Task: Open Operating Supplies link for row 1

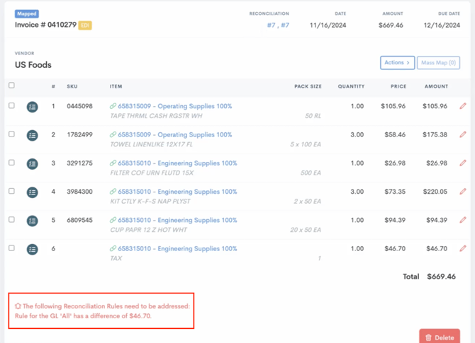Action: click(x=174, y=106)
